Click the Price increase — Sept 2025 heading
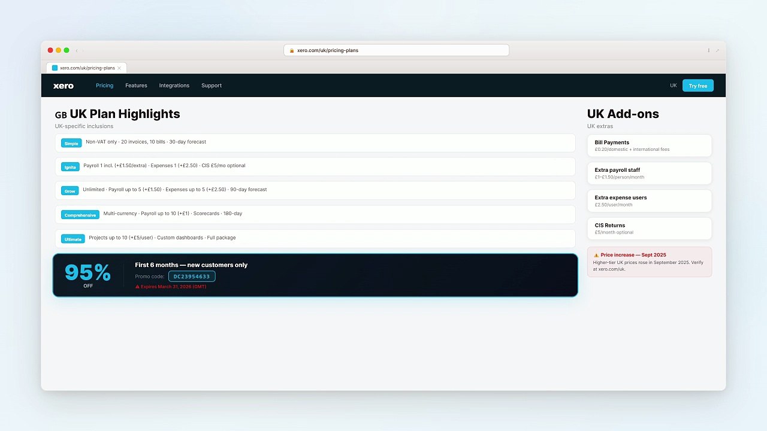Image resolution: width=767 pixels, height=431 pixels. click(x=633, y=255)
